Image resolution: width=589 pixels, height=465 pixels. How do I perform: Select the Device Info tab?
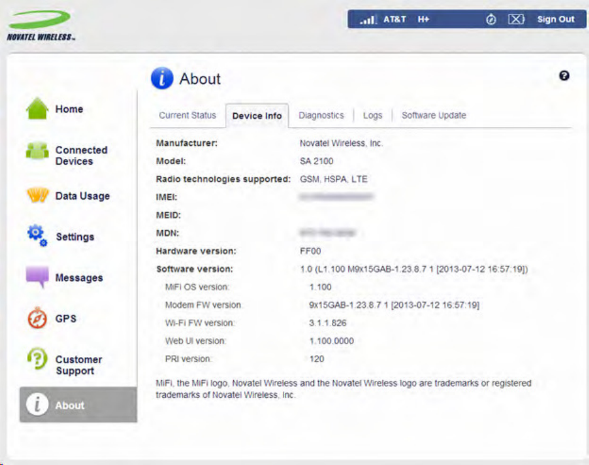257,116
